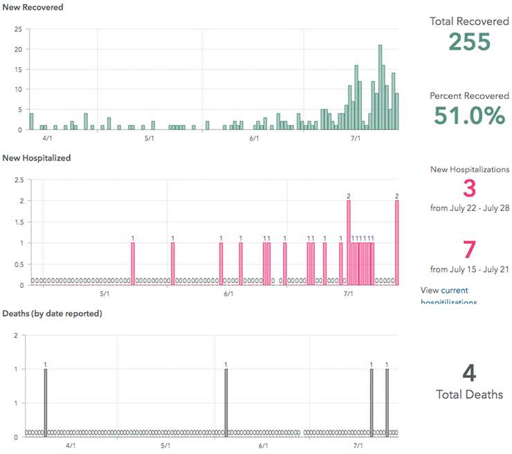Viewport: 512px width, 454px height.
Task: Click the 'from July 22 - July 28' text
Action: tap(469, 208)
